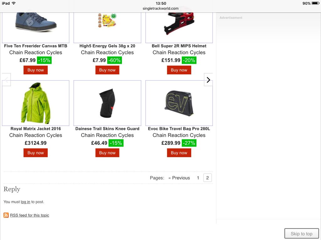Open the log in link

[25, 202]
